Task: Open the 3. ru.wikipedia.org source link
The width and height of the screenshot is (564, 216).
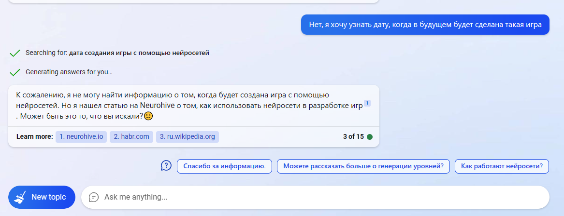Action: 188,137
